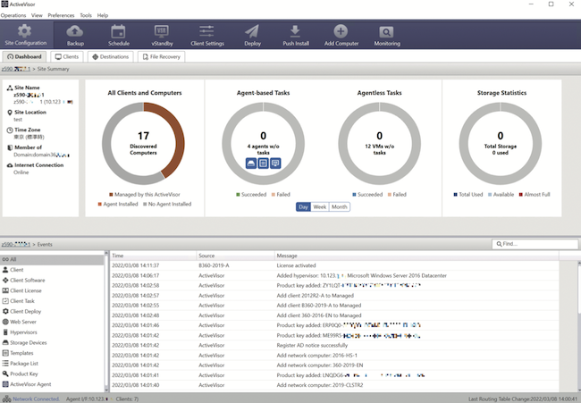Click the Add Computer plus icon
The height and width of the screenshot is (403, 581).
(341, 36)
